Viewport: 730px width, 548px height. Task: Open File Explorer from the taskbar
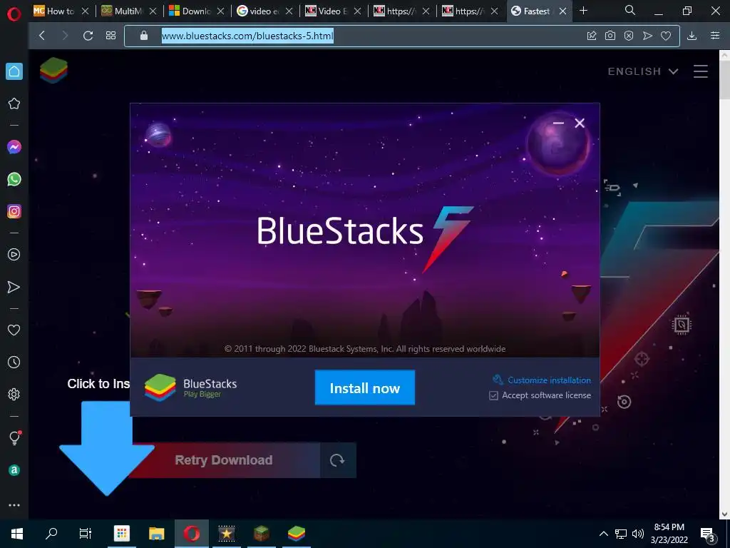[x=156, y=534]
